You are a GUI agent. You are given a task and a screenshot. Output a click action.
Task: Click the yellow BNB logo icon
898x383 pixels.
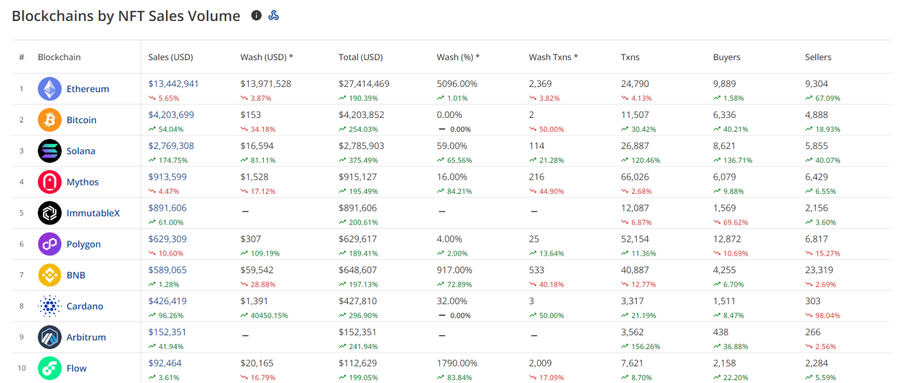pyautogui.click(x=50, y=275)
